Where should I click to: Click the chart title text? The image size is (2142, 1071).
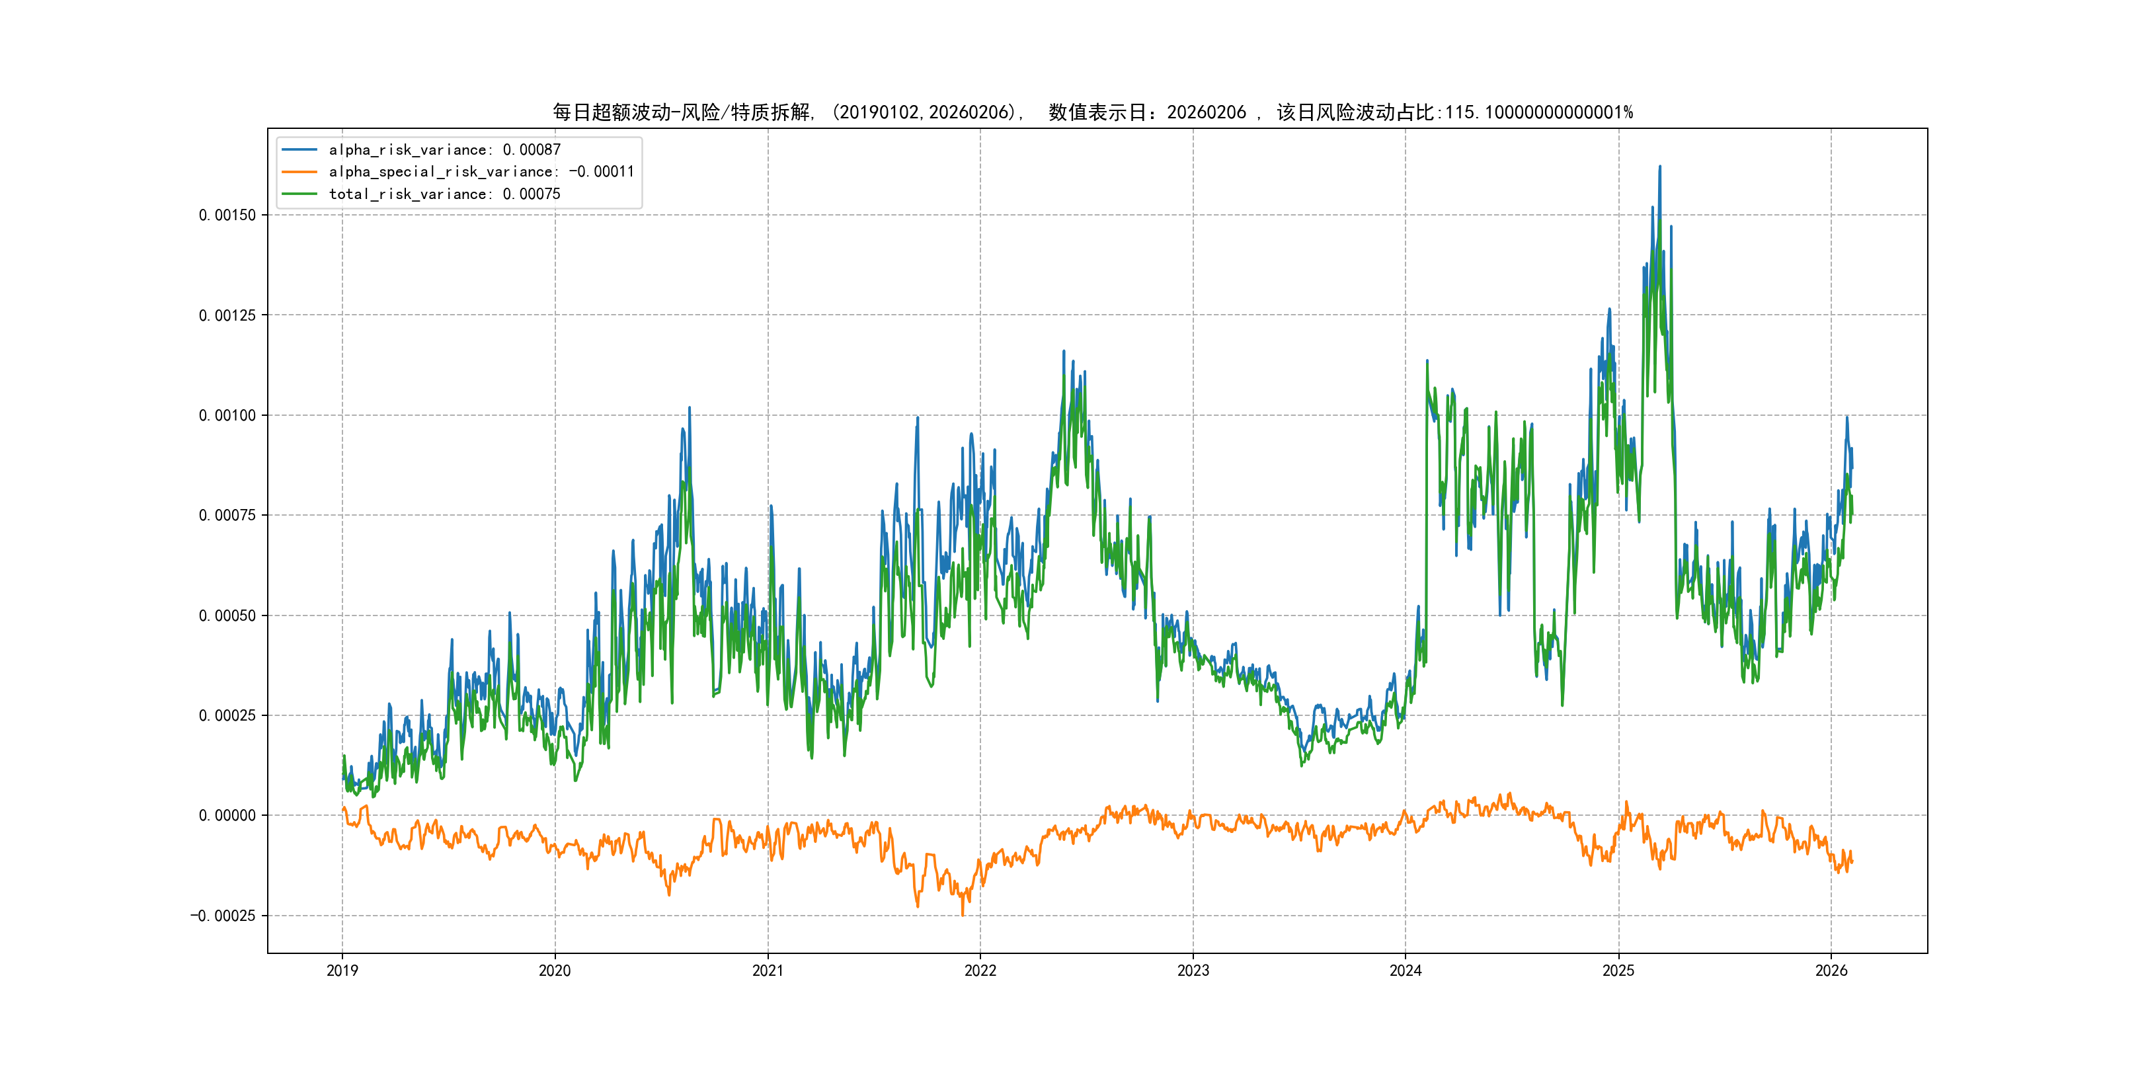click(x=1093, y=112)
